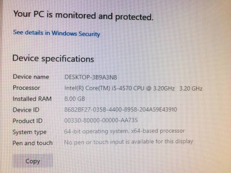
Task: Click the Installed RAM label
Action: click(x=32, y=99)
